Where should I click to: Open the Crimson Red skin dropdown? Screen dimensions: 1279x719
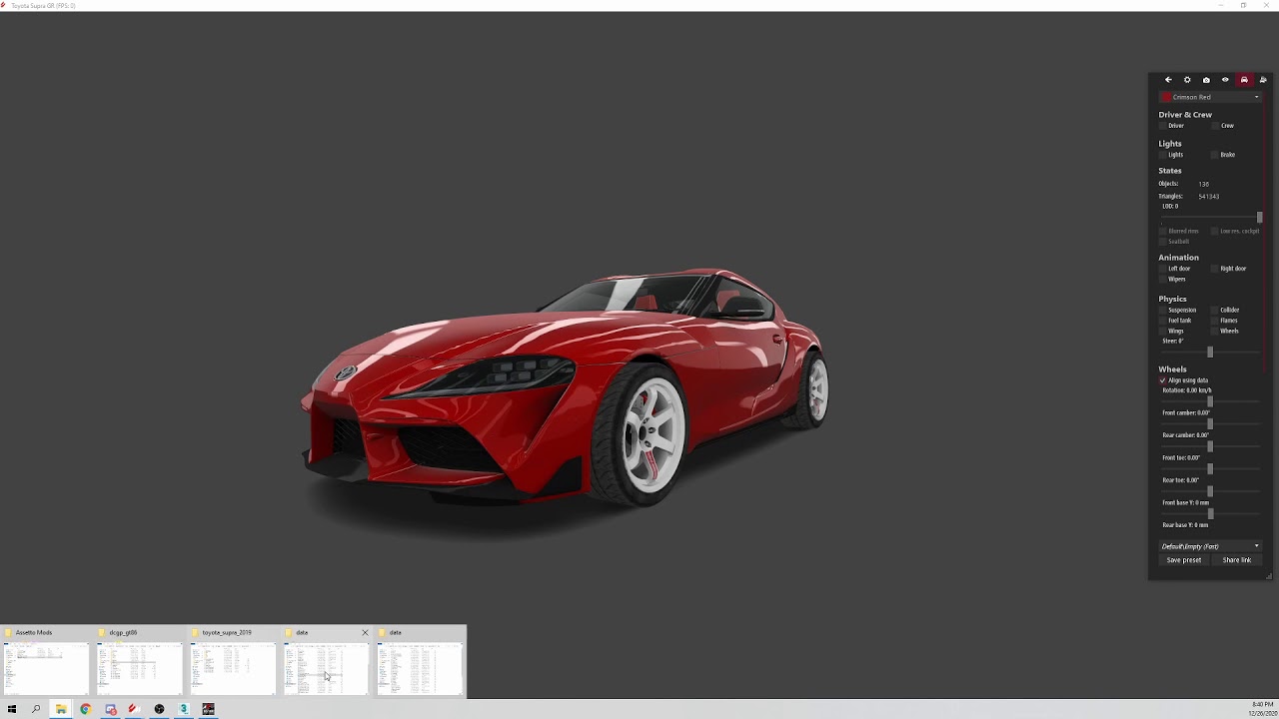tap(1211, 97)
